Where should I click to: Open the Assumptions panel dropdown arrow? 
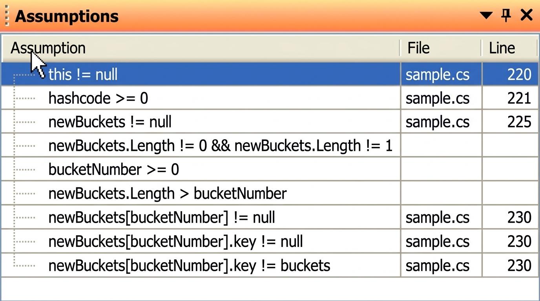click(x=486, y=15)
